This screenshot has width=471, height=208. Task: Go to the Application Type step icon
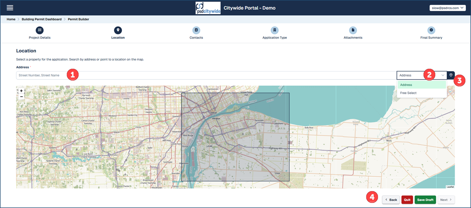(x=274, y=30)
